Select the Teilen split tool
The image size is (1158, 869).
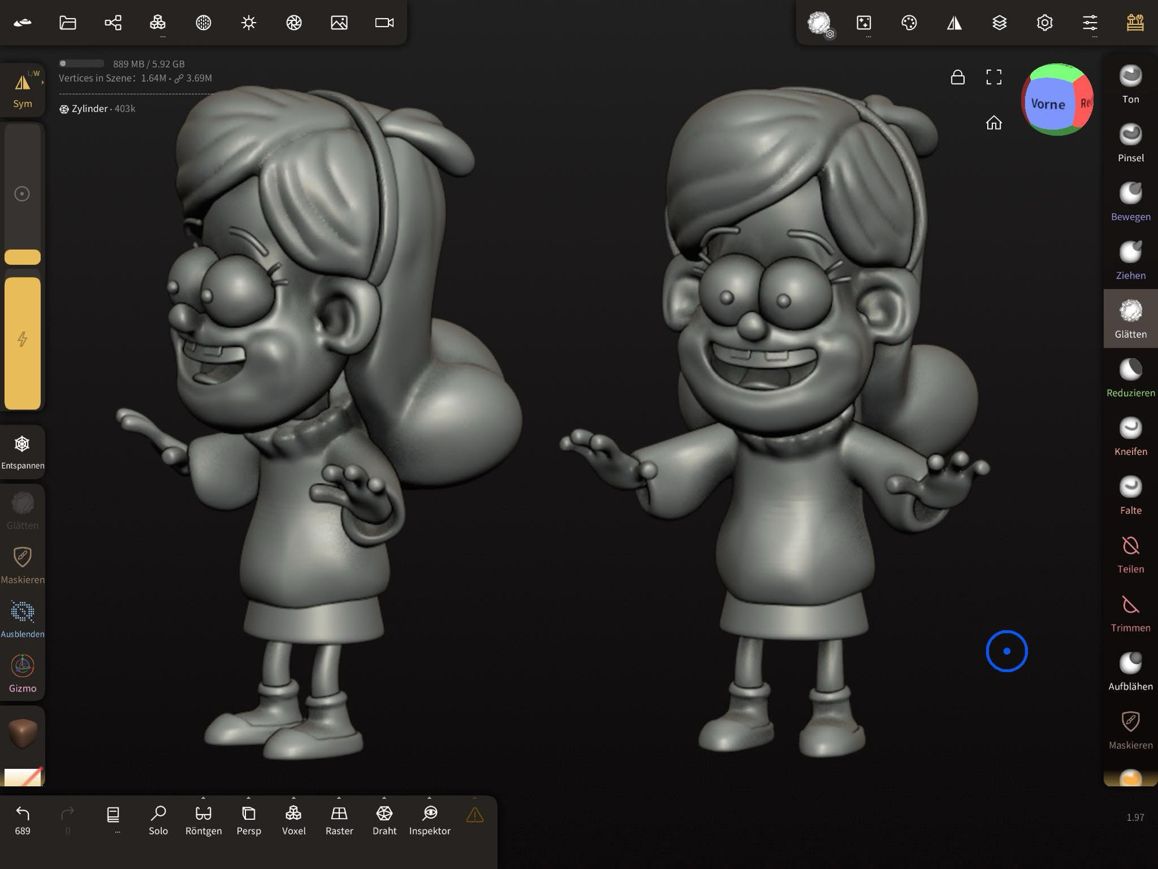[x=1130, y=554]
